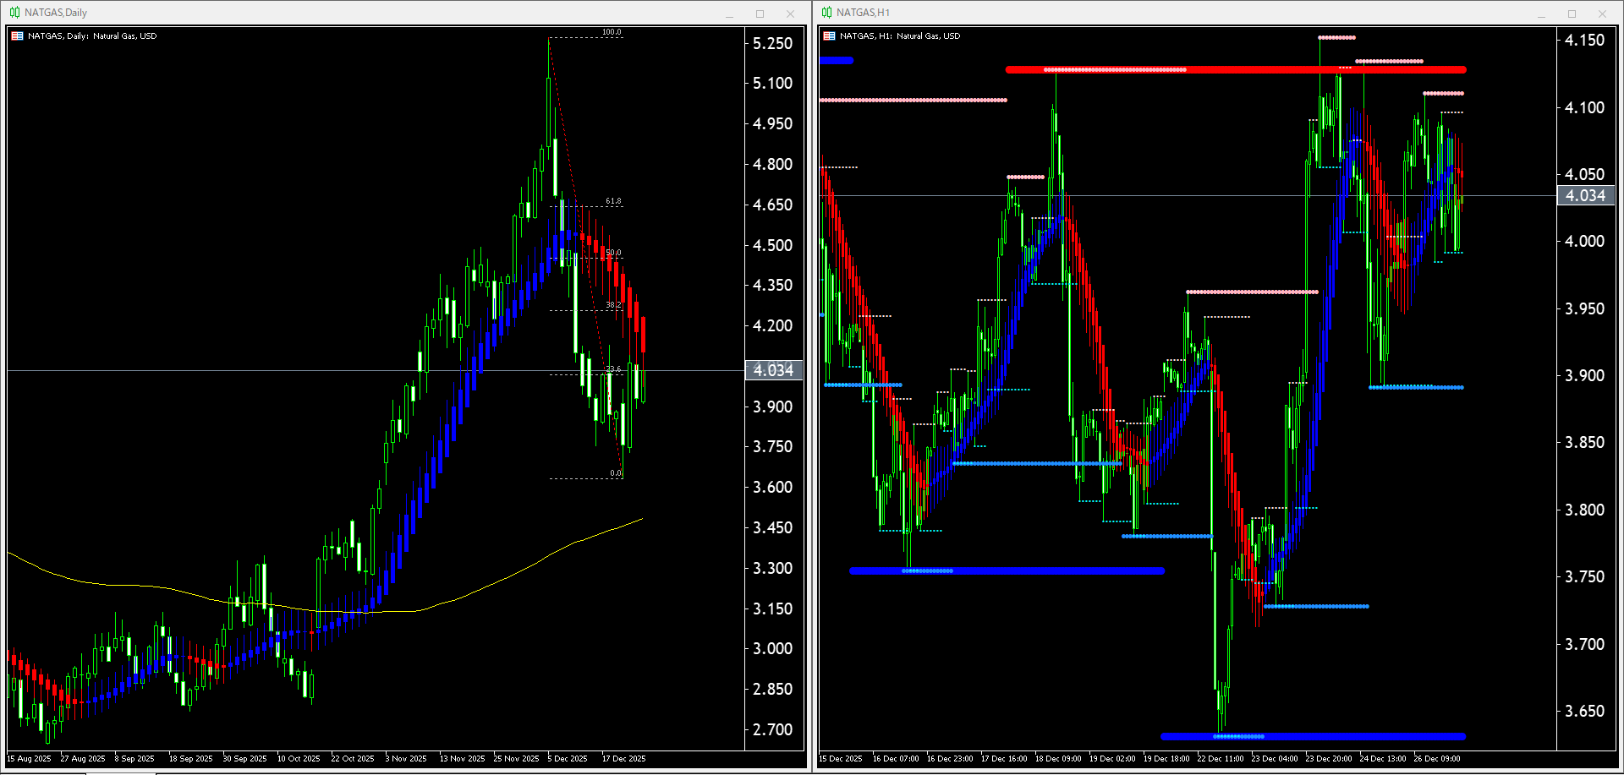Click the 38.2 Fibonacci level label
This screenshot has height=775, width=1624.
click(x=613, y=305)
